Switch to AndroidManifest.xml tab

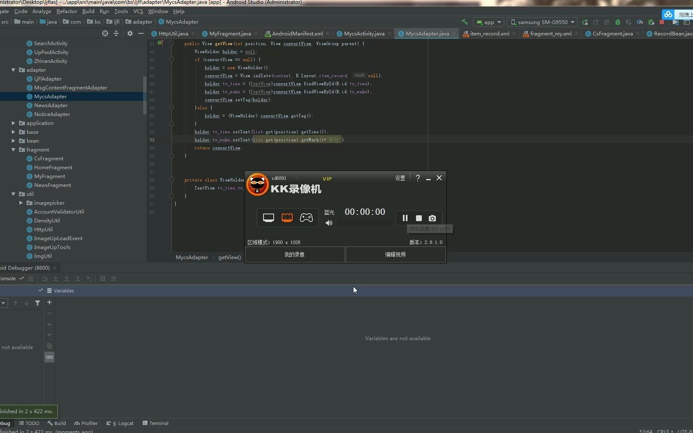[297, 34]
